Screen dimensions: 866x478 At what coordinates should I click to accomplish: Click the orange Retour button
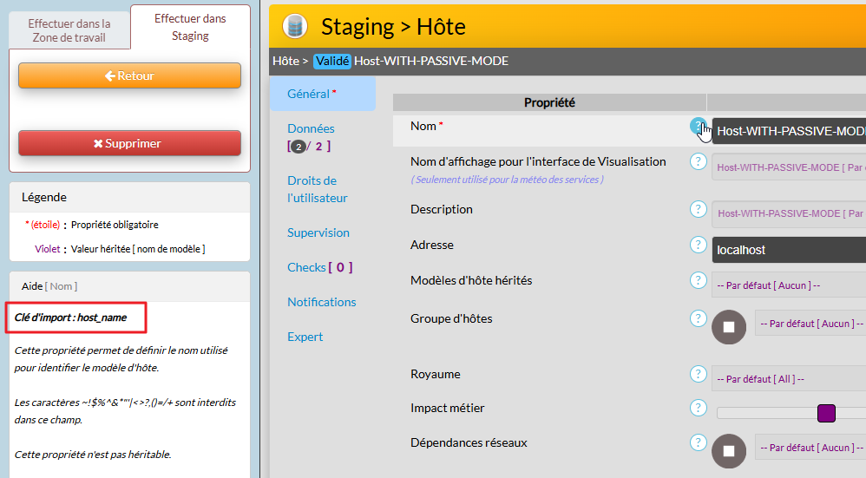click(129, 75)
